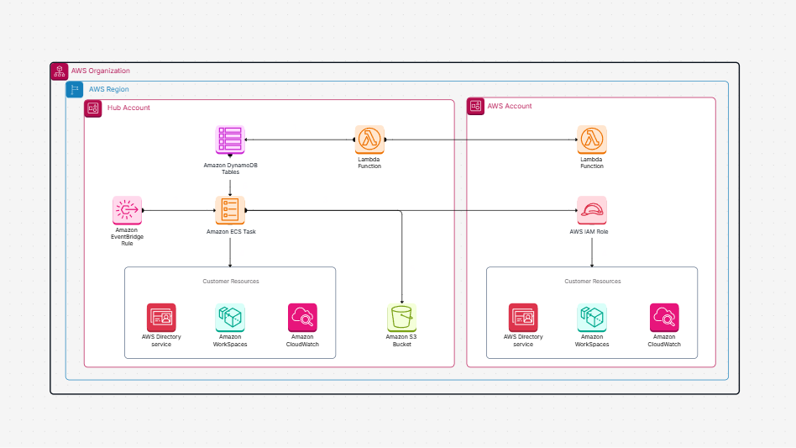Image resolution: width=796 pixels, height=448 pixels.
Task: Click Hub Account 'AWS Directory service' label
Action: point(161,340)
